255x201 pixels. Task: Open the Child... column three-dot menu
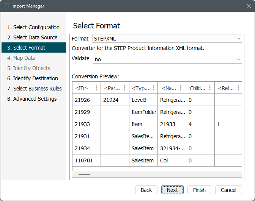[210, 88]
